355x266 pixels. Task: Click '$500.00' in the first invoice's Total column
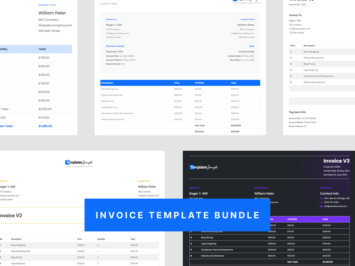coord(44,92)
